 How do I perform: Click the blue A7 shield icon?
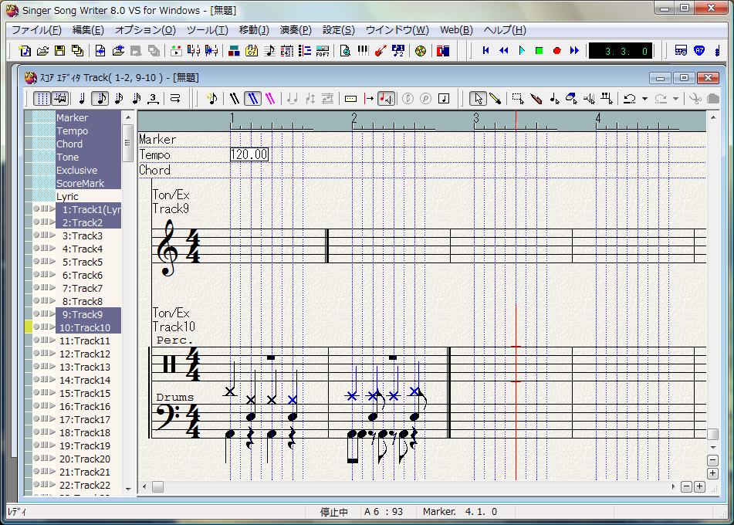699,51
